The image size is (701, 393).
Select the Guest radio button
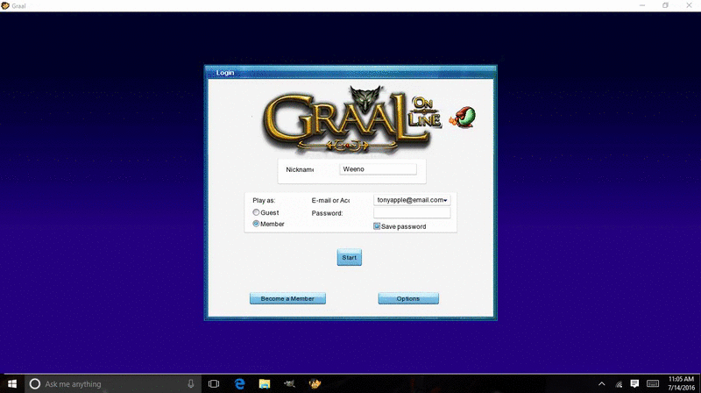[x=256, y=212]
